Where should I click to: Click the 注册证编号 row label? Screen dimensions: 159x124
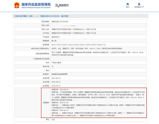[x=45, y=22]
